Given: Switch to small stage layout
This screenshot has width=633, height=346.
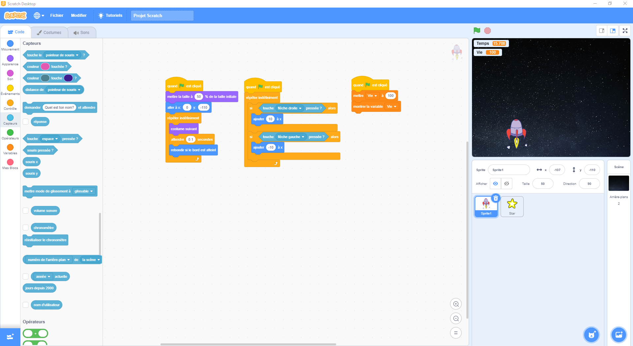Looking at the screenshot, I should pos(602,31).
